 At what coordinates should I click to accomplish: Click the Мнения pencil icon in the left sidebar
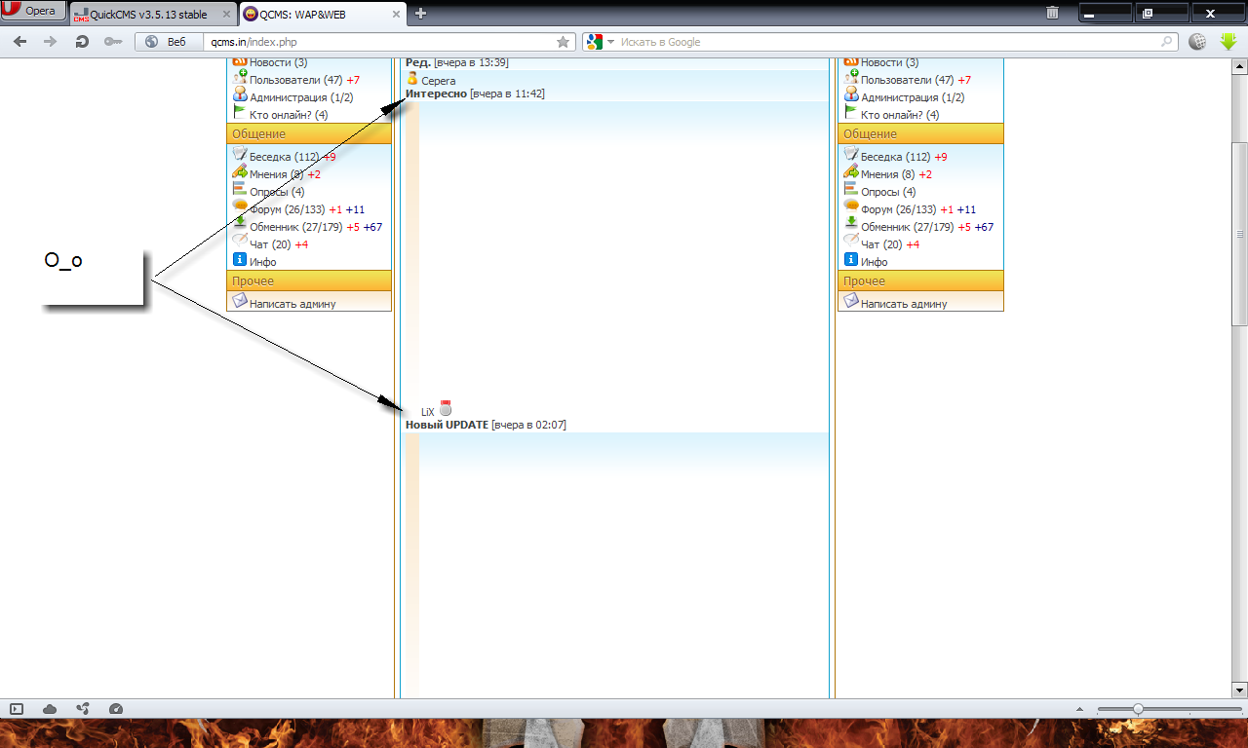click(240, 172)
